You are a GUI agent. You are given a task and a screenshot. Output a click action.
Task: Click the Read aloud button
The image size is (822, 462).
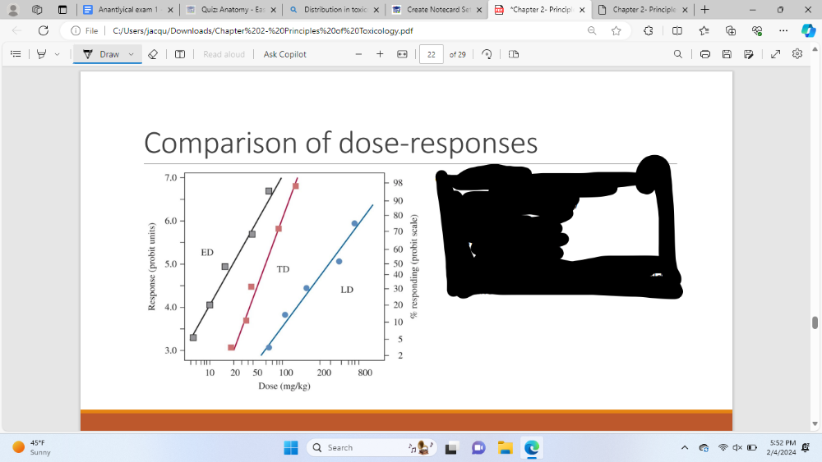(224, 54)
